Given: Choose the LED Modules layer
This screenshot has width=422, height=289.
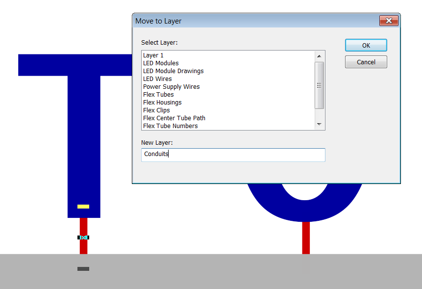Looking at the screenshot, I should 161,63.
